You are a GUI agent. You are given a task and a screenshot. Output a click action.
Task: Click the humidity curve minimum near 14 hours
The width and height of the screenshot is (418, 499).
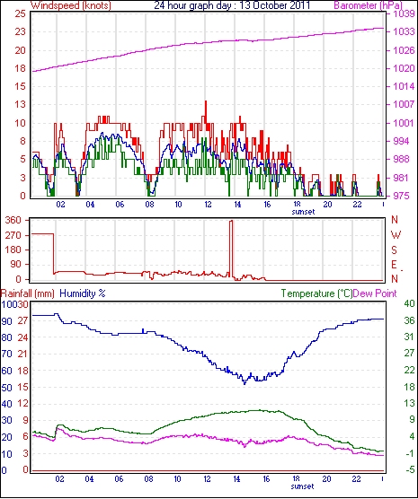click(x=245, y=384)
